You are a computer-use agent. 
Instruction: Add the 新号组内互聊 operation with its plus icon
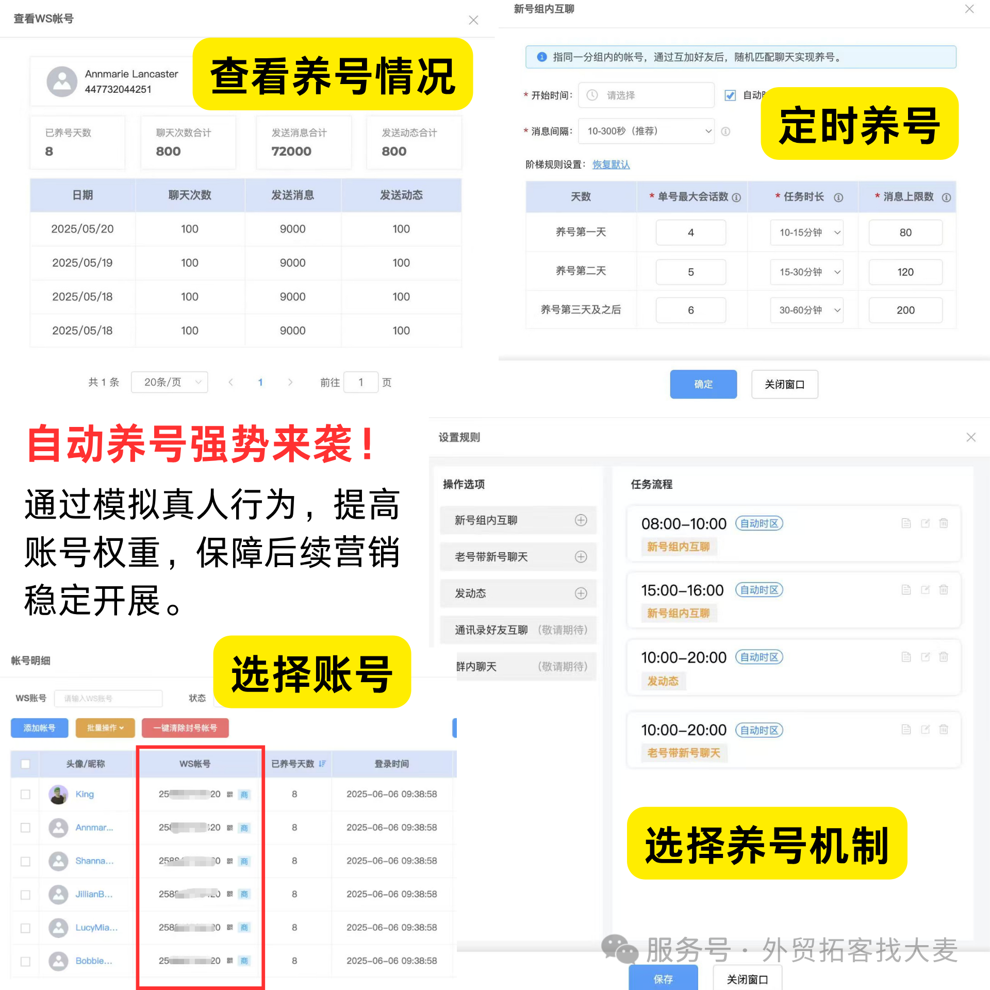[x=581, y=520]
